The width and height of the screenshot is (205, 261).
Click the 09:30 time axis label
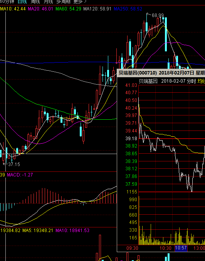tap(133, 248)
